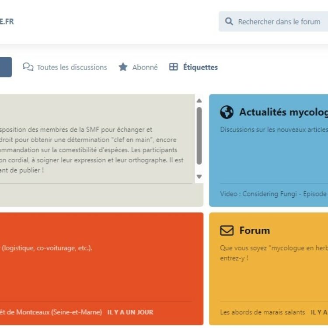Click the 'IL Y A UN JOUR' timestamp
This screenshot has height=328, width=328.
(x=130, y=312)
